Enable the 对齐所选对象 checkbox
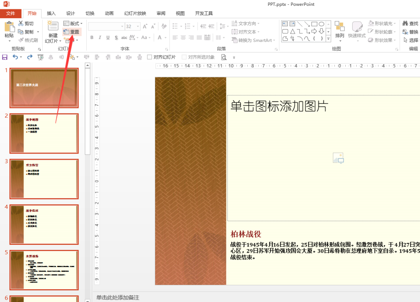420x302 pixels. [184, 57]
